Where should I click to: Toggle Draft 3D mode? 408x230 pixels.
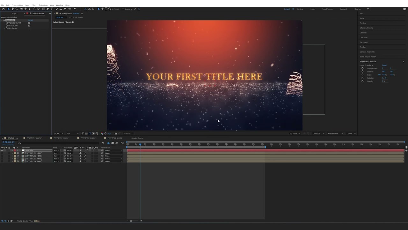click(x=295, y=134)
